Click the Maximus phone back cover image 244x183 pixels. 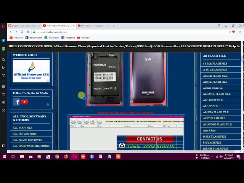tap(148, 79)
